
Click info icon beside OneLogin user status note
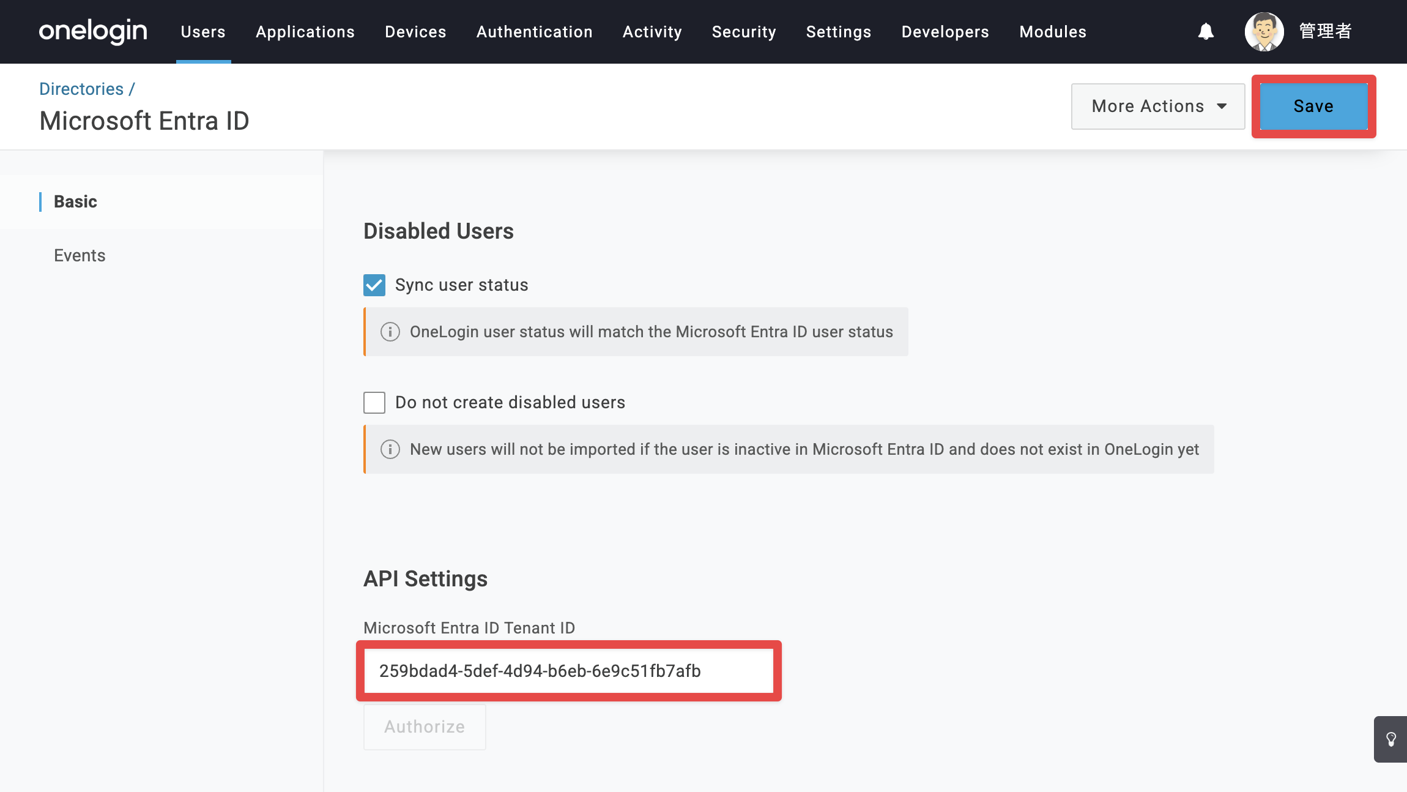390,332
